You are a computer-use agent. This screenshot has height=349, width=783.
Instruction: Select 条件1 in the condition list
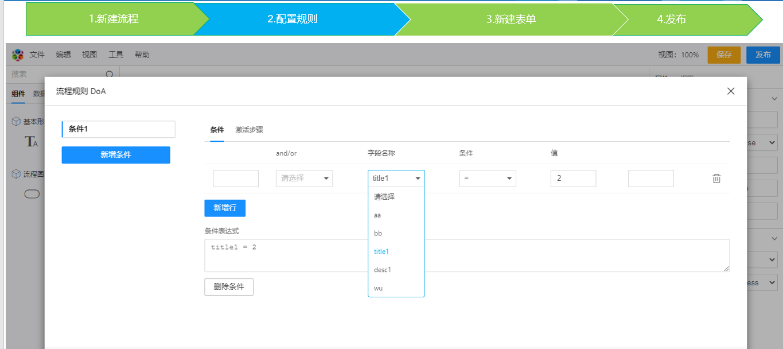tap(118, 129)
